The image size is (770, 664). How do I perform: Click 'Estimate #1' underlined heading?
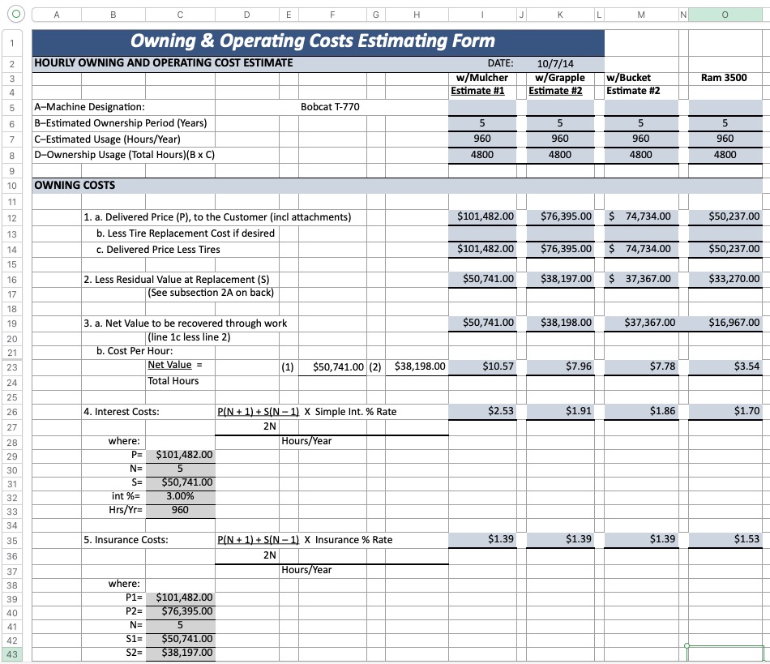tap(477, 91)
